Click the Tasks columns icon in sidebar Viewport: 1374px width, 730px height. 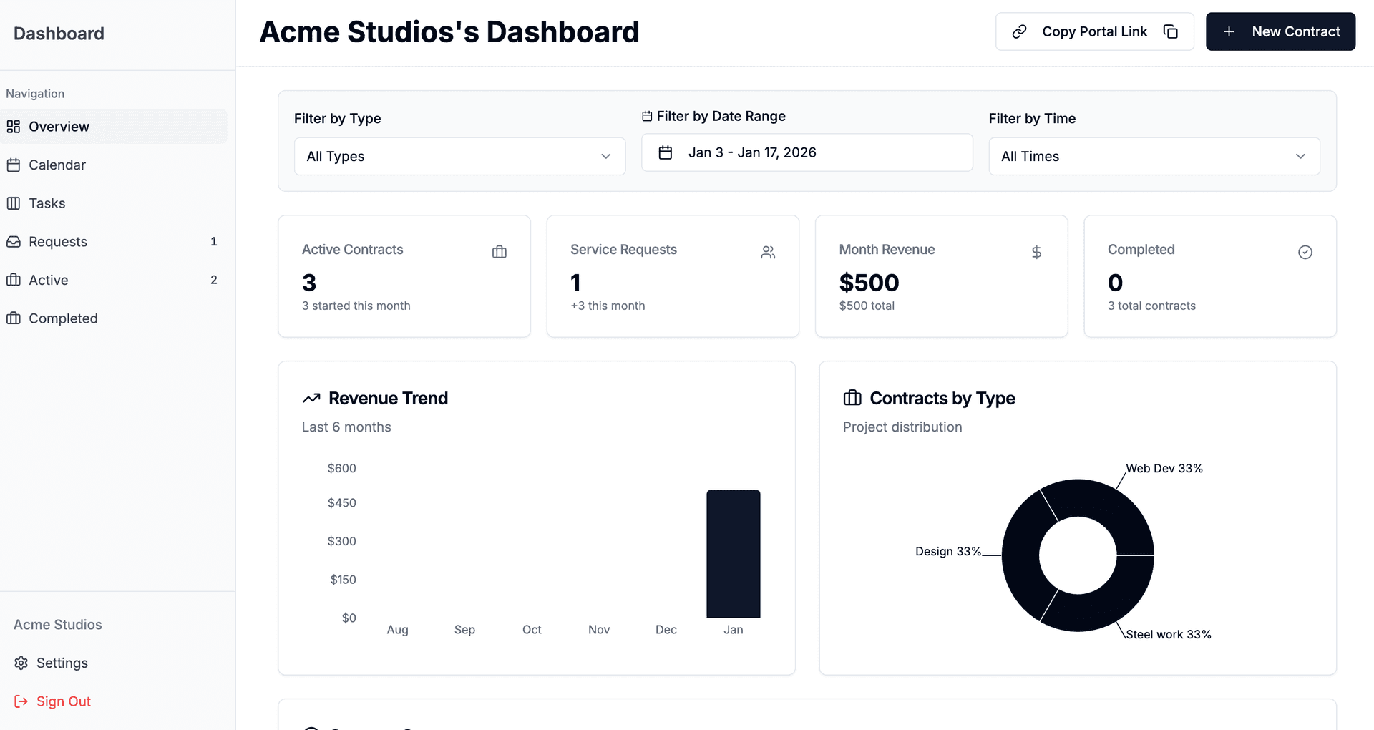click(14, 203)
